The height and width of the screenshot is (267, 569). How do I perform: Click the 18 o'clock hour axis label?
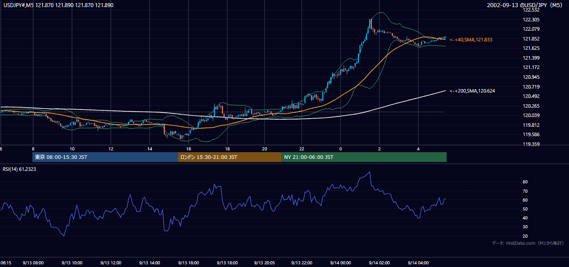coord(227,149)
